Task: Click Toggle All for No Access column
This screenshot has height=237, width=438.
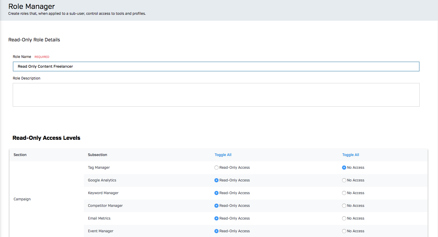Action: click(x=351, y=155)
